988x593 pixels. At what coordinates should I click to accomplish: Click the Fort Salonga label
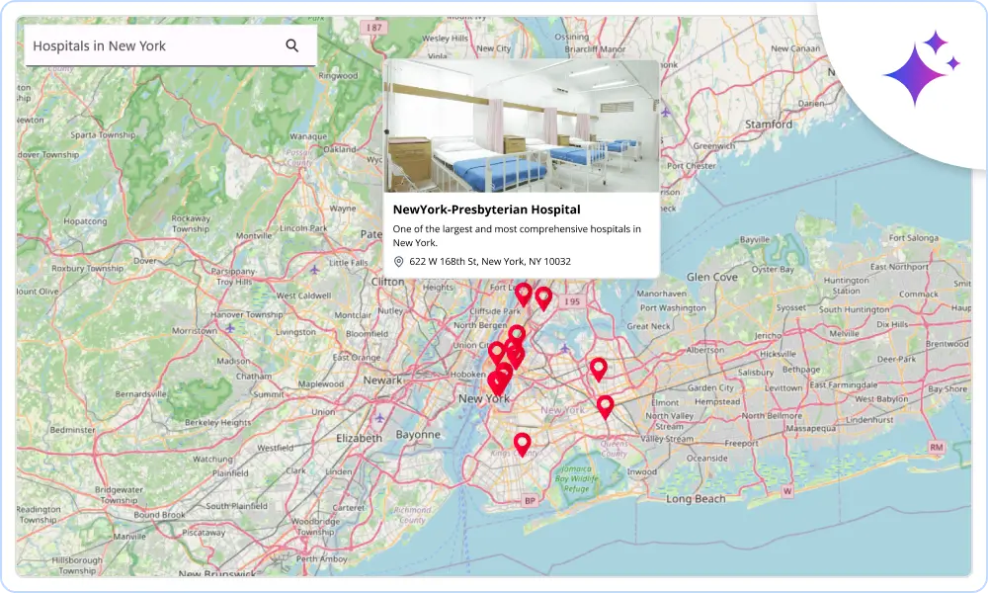pyautogui.click(x=914, y=237)
